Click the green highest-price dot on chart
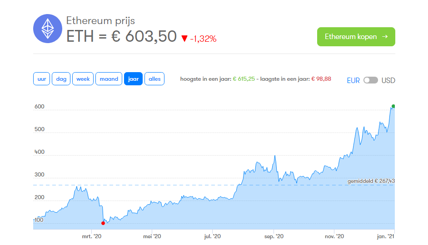 coord(393,106)
